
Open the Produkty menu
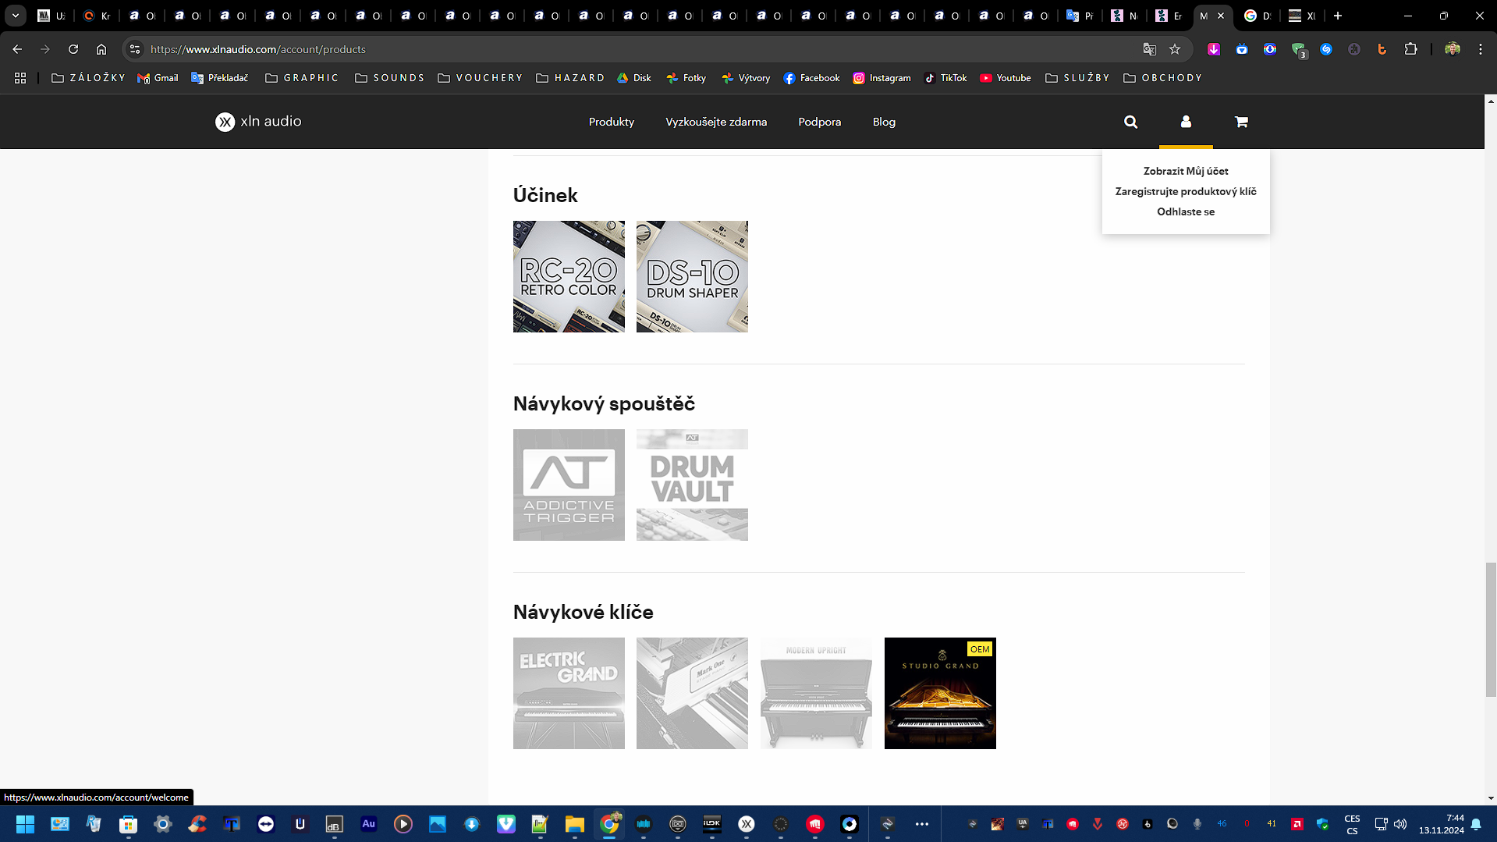coord(612,122)
